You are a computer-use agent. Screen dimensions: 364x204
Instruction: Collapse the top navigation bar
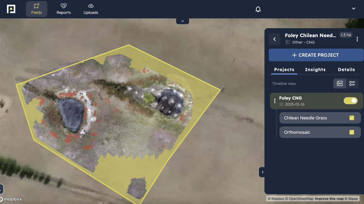click(182, 21)
